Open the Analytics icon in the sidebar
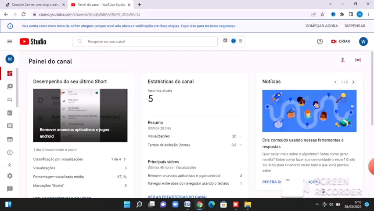 pyautogui.click(x=10, y=113)
